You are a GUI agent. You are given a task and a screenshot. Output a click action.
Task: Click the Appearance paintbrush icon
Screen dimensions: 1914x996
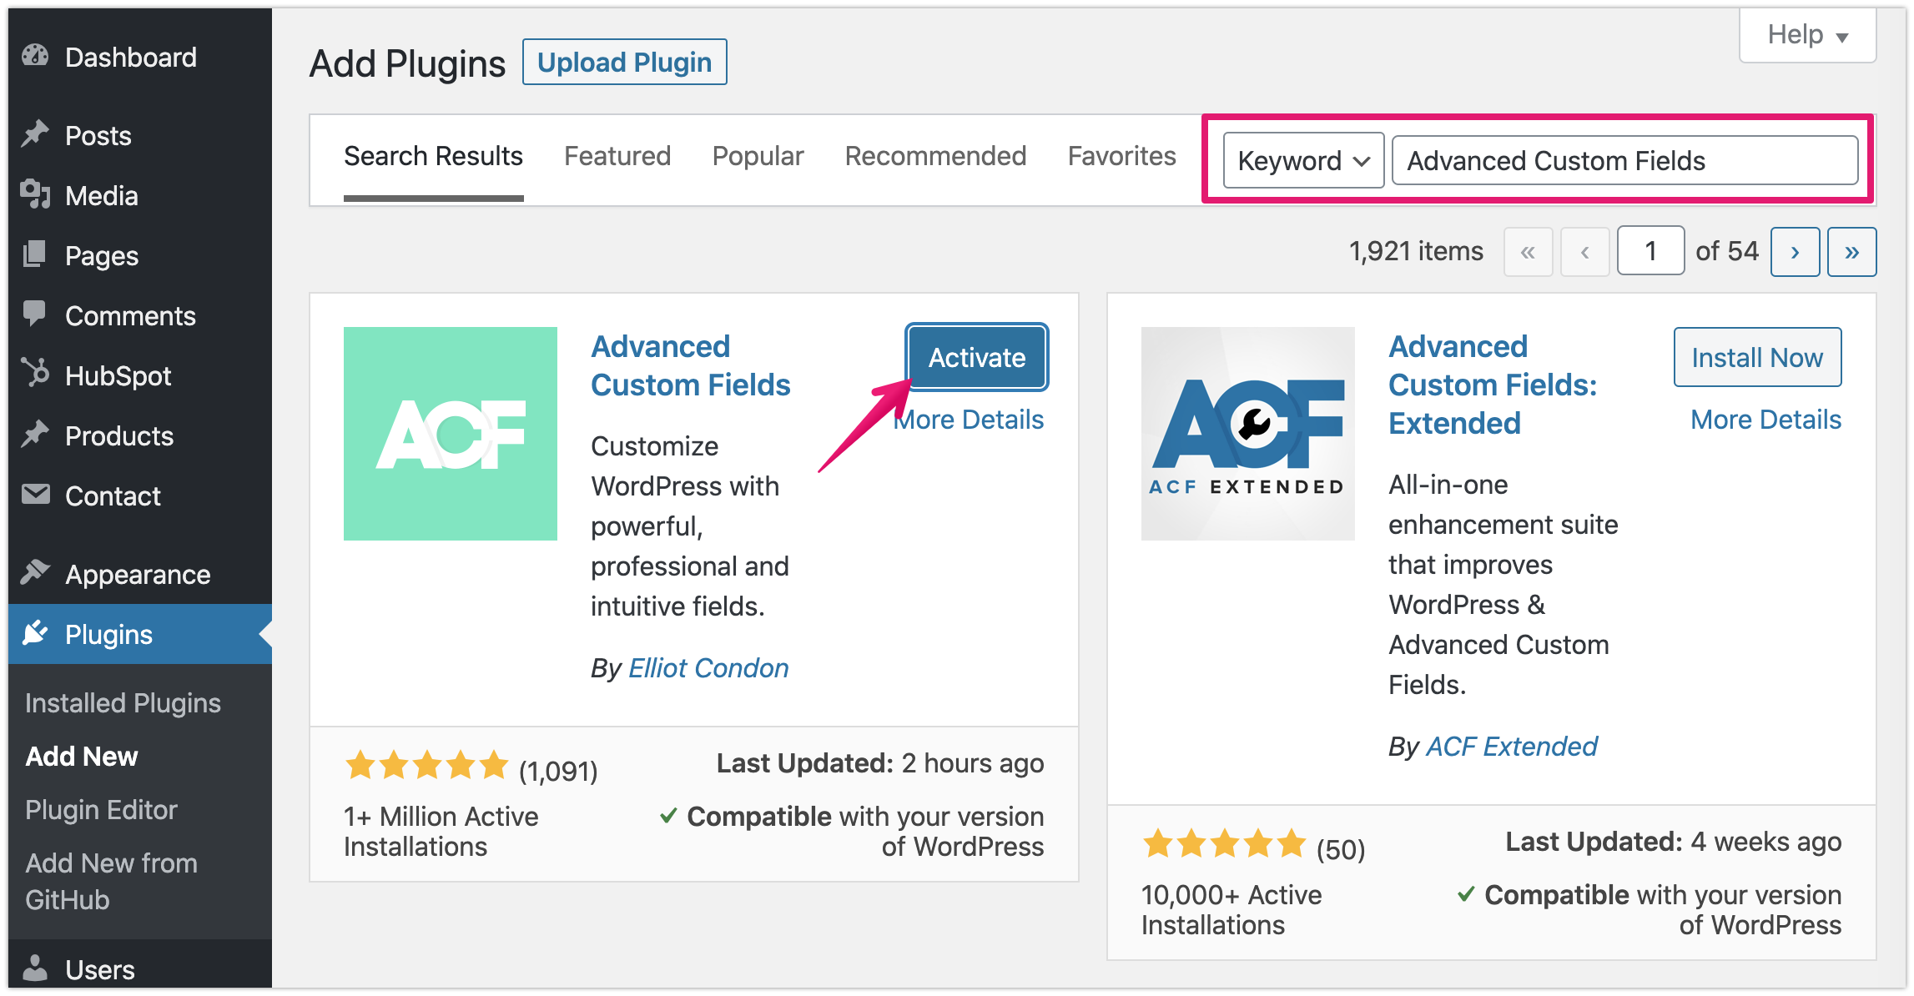click(x=35, y=573)
